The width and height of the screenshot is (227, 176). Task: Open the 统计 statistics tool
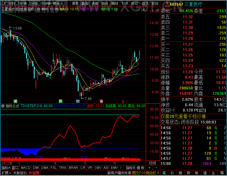pos(104,3)
